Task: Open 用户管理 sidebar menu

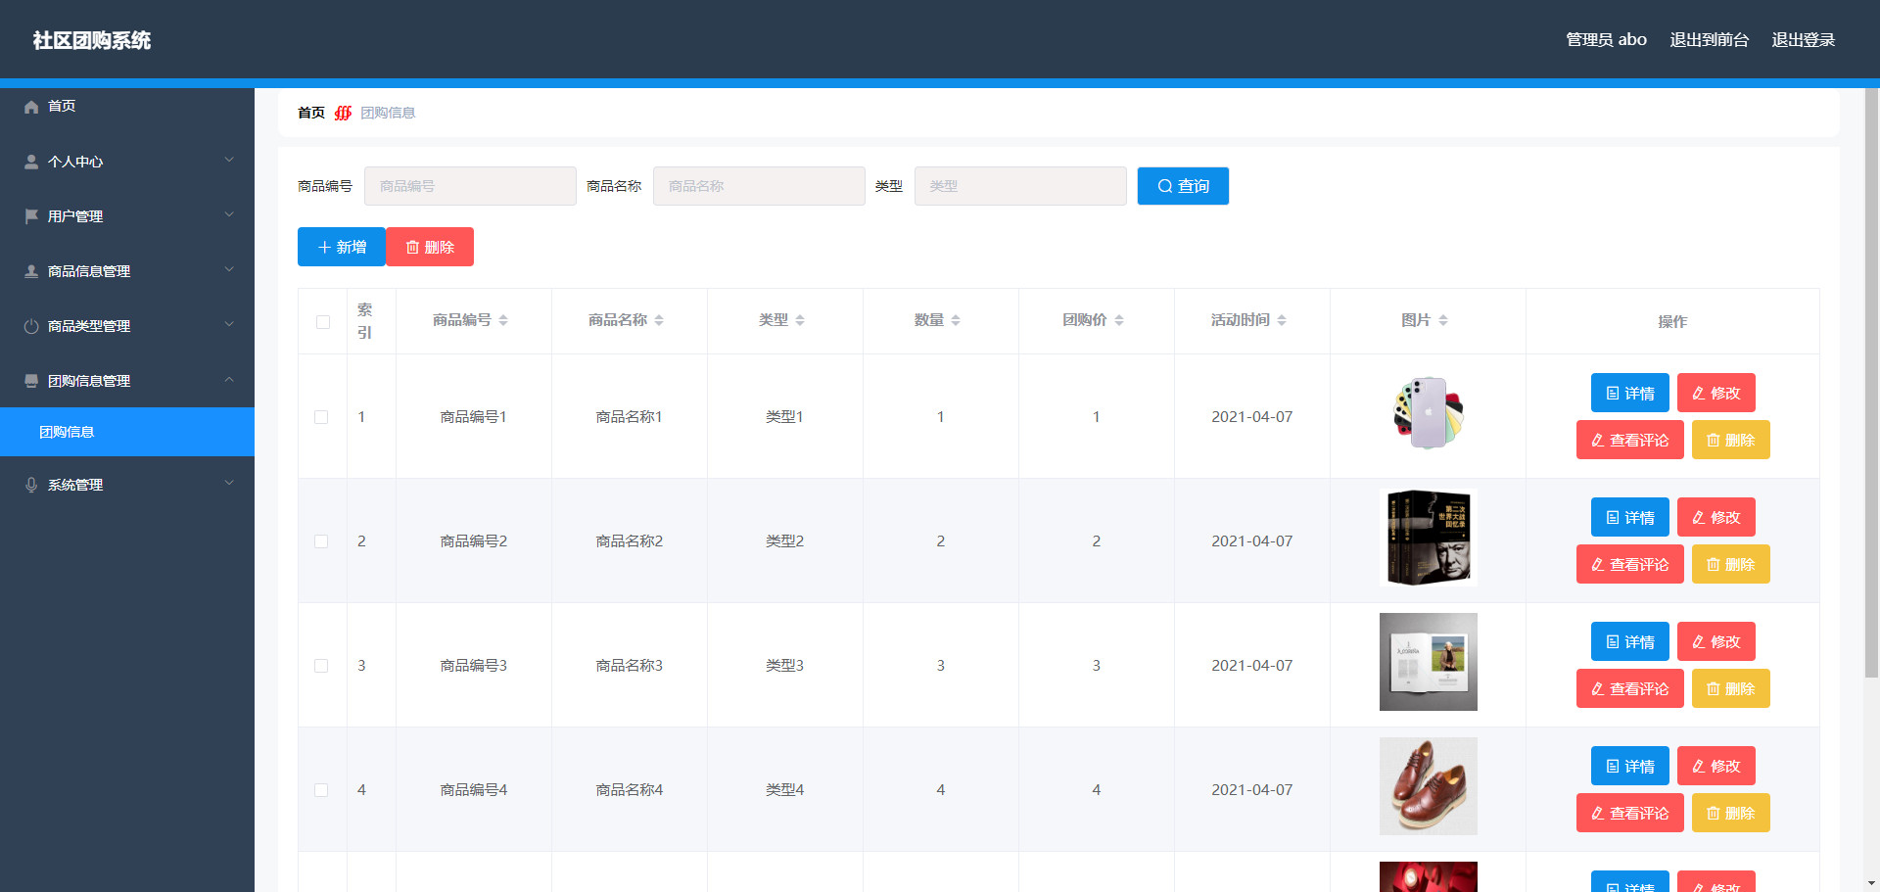Action: pyautogui.click(x=127, y=216)
